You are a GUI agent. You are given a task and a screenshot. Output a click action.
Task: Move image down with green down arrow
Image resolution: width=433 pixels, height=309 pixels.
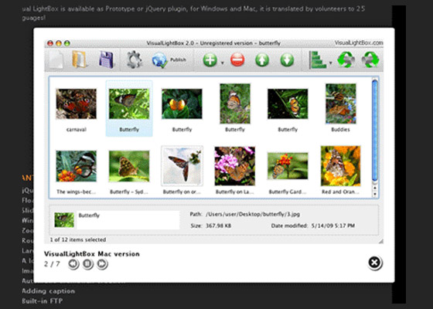click(x=287, y=60)
